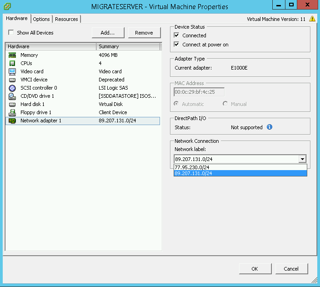
Task: Enable the Show All Devices checkbox
Action: (x=11, y=33)
